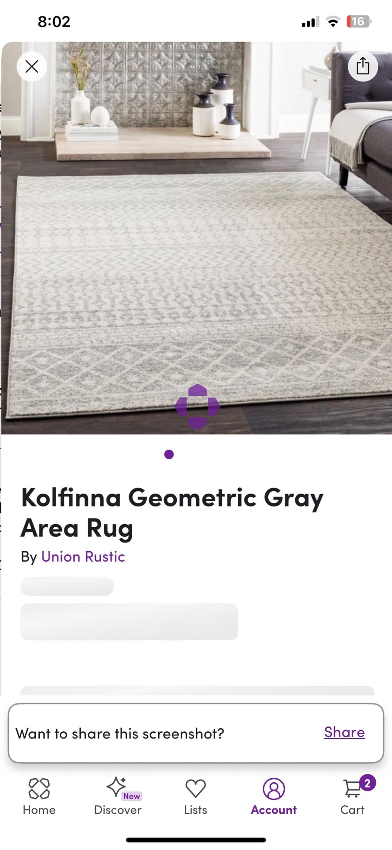This screenshot has width=392, height=850.
Task: Open the shopping Cart icon
Action: (352, 788)
